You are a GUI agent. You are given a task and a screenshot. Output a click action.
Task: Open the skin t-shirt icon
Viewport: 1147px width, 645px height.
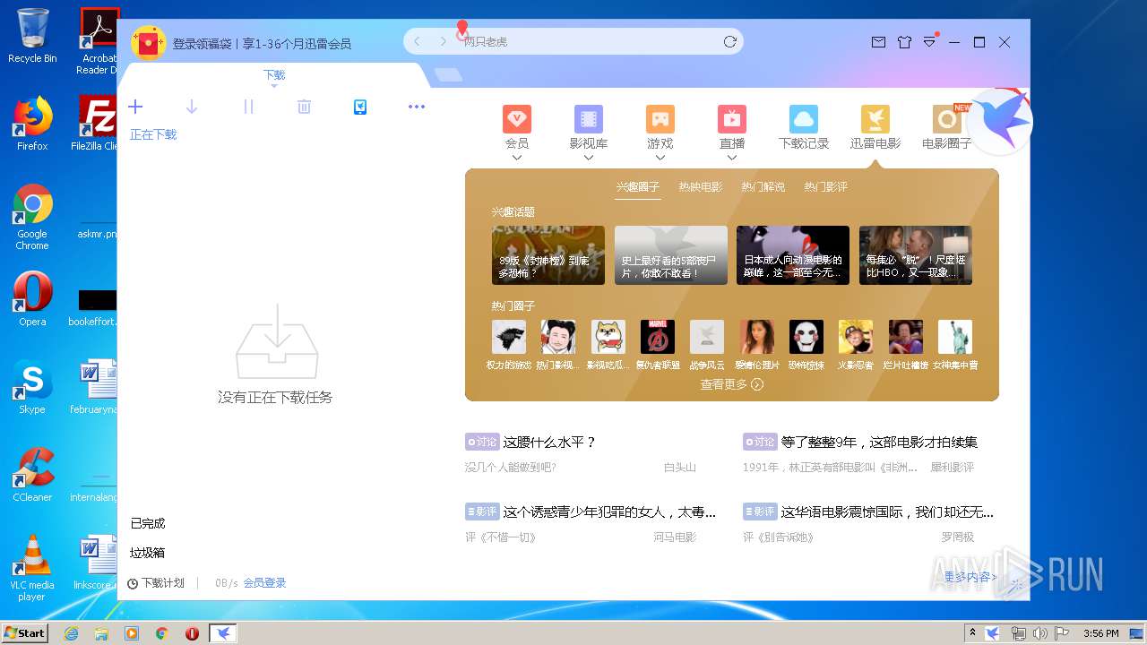tap(904, 42)
